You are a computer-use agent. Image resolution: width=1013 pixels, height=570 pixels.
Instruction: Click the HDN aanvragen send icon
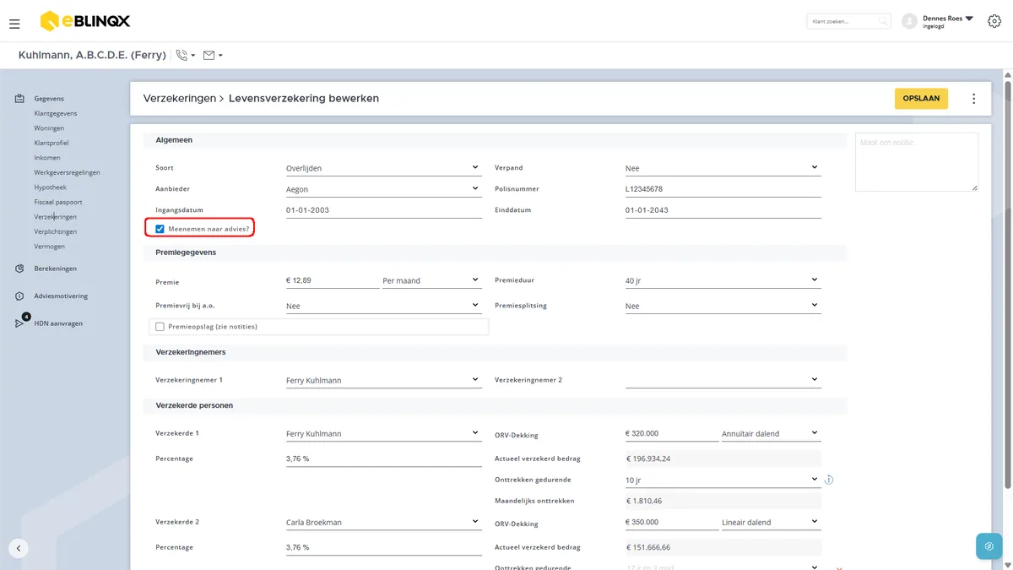(x=19, y=323)
